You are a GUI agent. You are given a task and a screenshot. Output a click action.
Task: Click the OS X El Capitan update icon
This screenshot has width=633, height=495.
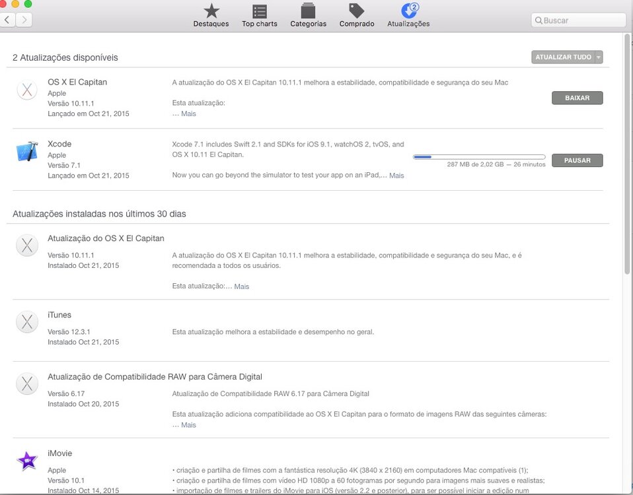pos(26,90)
